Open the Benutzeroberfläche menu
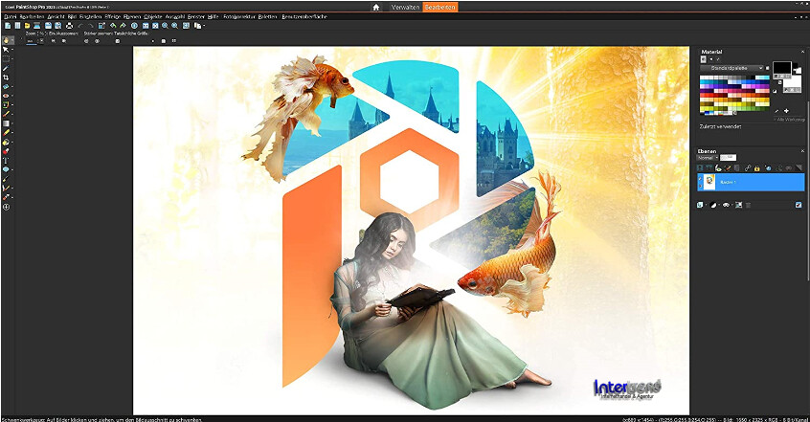810x422 pixels. 304,16
